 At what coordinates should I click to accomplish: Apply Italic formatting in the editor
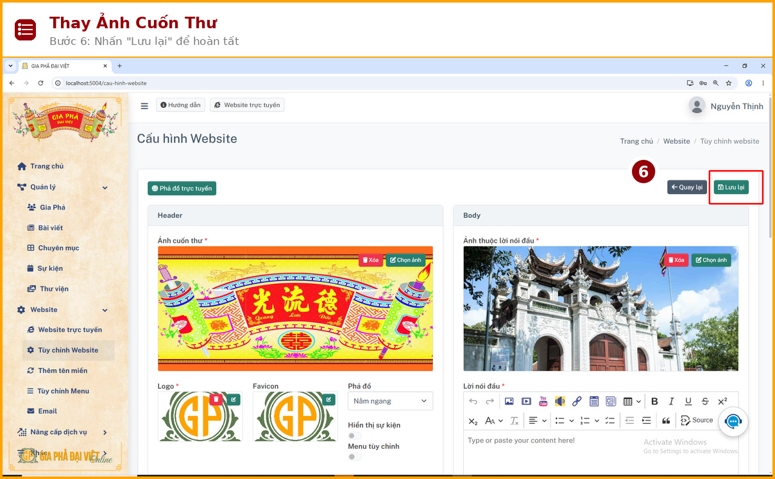pyautogui.click(x=672, y=401)
